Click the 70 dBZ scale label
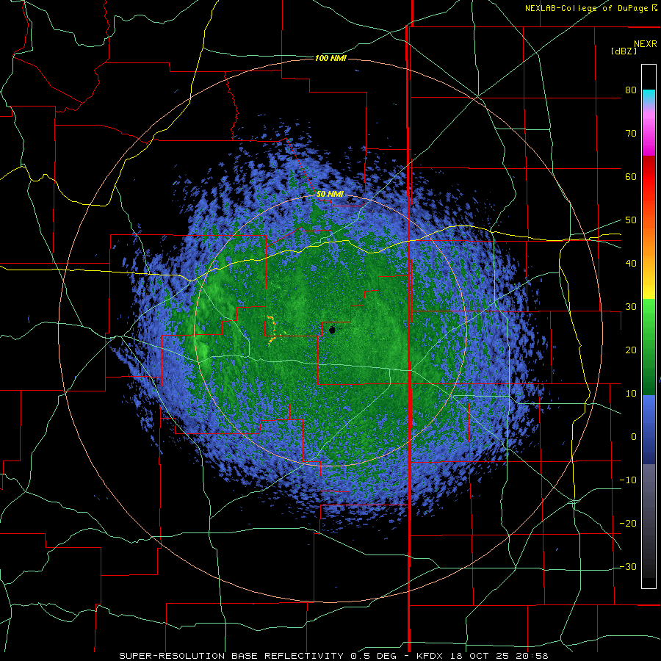This screenshot has width=661, height=661. 631,134
